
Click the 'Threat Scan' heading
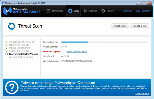30,26
